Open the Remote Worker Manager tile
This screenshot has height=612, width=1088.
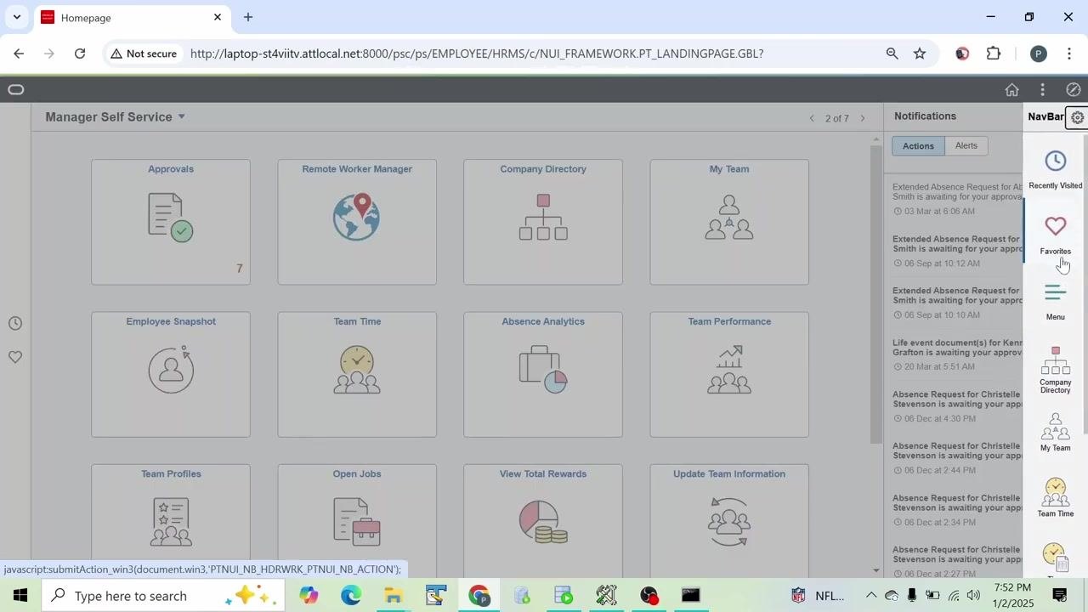357,222
